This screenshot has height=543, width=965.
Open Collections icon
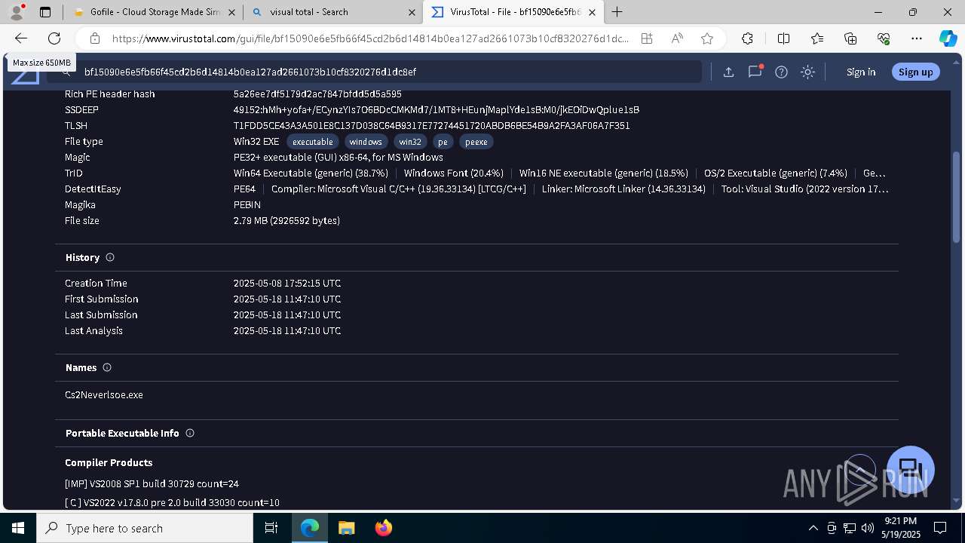click(850, 38)
